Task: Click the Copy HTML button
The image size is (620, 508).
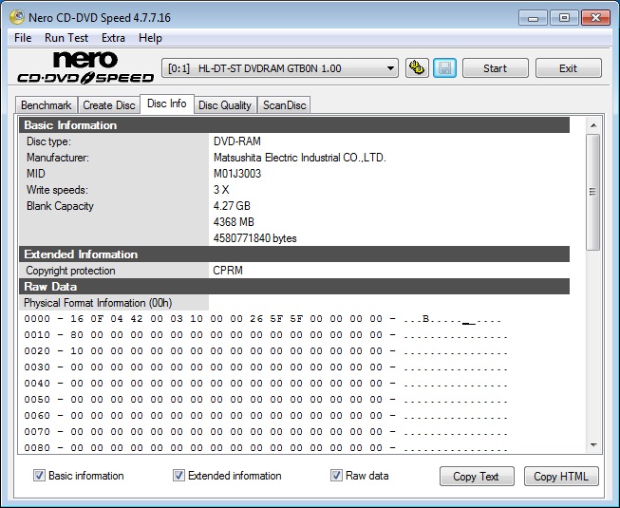Action: pyautogui.click(x=561, y=477)
